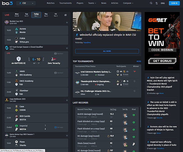183x152 pixels.
Task: Click the rival logo in Shots (total/round) row
Action: [x=134, y=144]
